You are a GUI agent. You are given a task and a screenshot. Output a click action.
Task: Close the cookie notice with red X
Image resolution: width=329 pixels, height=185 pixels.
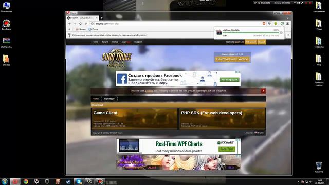(x=263, y=91)
